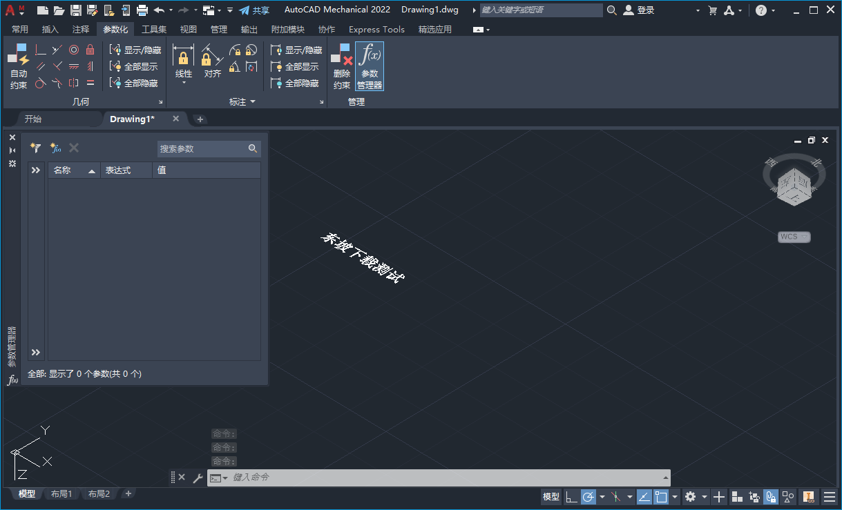Image resolution: width=842 pixels, height=510 pixels.
Task: Toggle geometric constraints 显示/隐藏
Action: (135, 50)
